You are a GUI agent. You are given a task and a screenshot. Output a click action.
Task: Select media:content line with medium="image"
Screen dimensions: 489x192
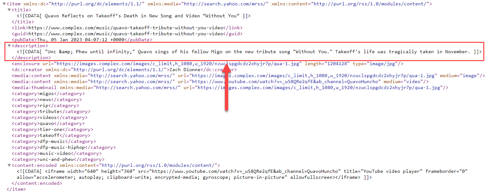(248, 76)
